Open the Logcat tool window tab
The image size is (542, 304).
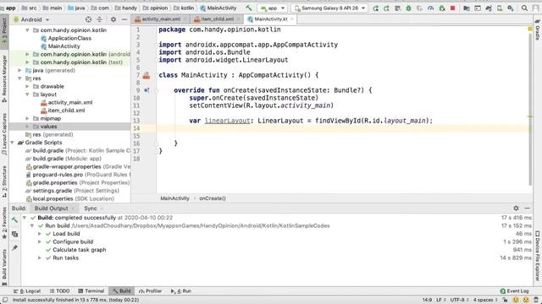[x=27, y=290]
